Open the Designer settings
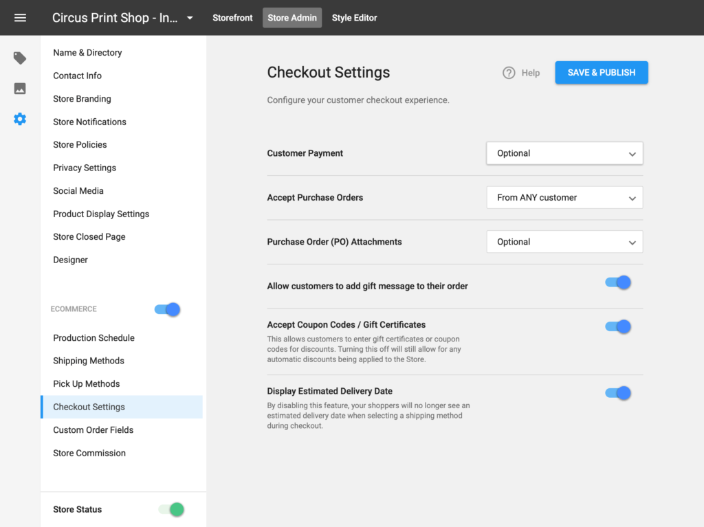The image size is (704, 527). point(71,260)
